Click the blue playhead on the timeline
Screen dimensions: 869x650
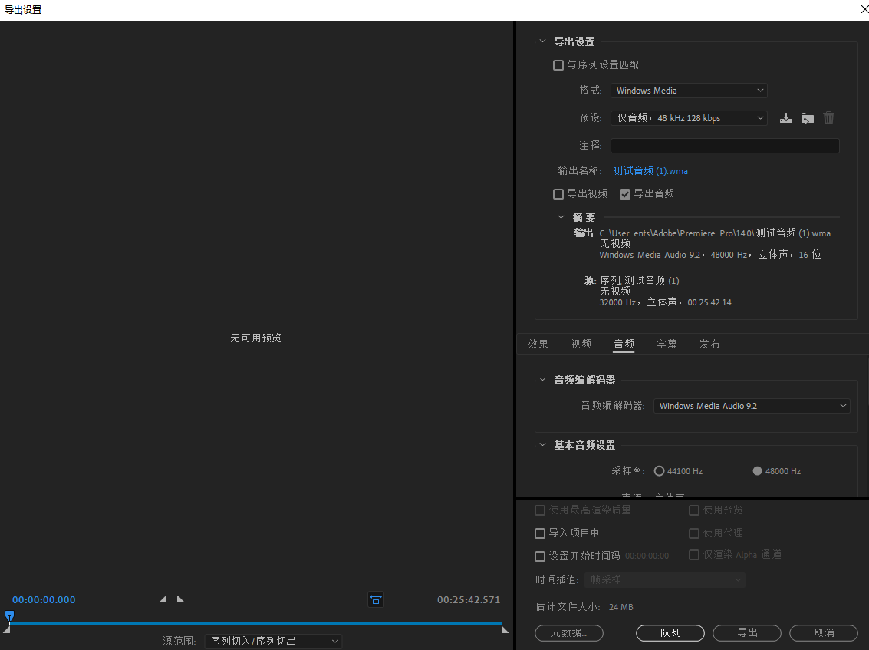point(9,615)
